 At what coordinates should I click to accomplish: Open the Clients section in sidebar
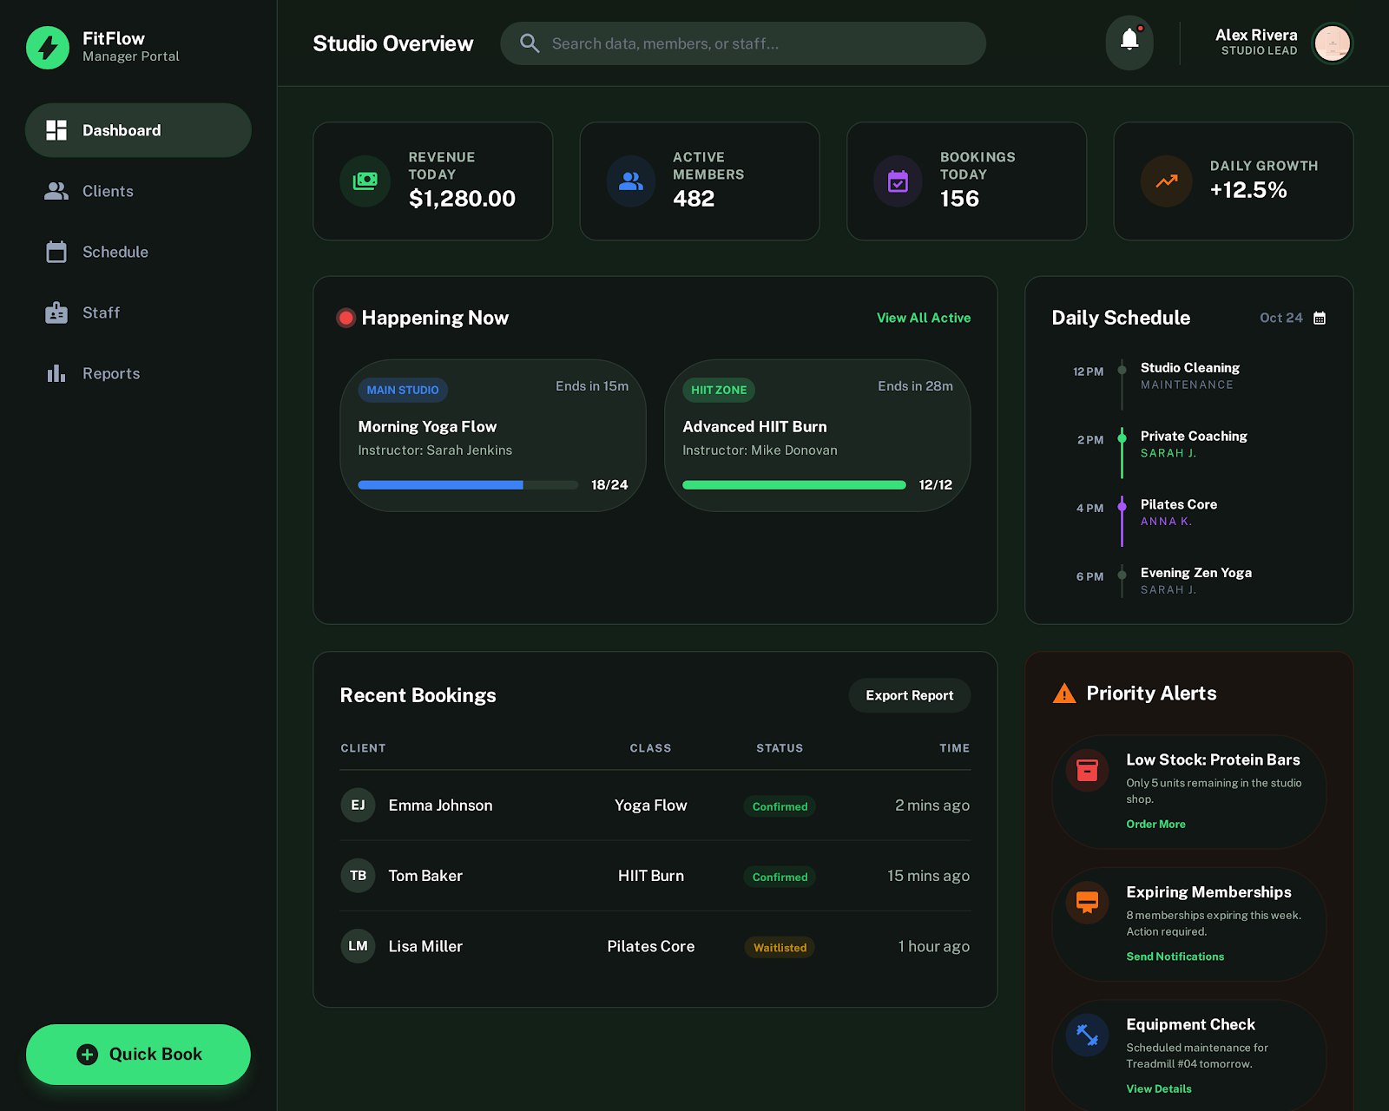[x=108, y=191]
